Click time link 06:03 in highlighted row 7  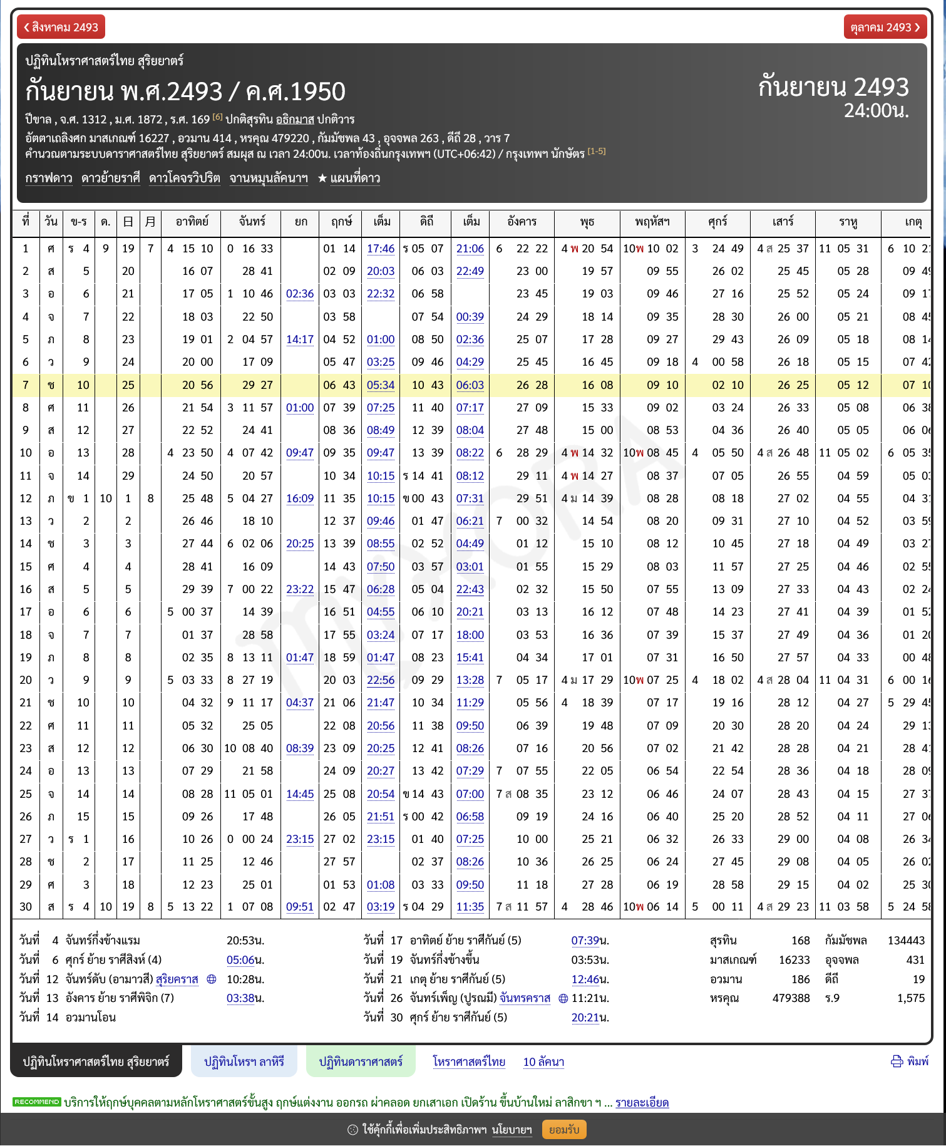pos(470,385)
